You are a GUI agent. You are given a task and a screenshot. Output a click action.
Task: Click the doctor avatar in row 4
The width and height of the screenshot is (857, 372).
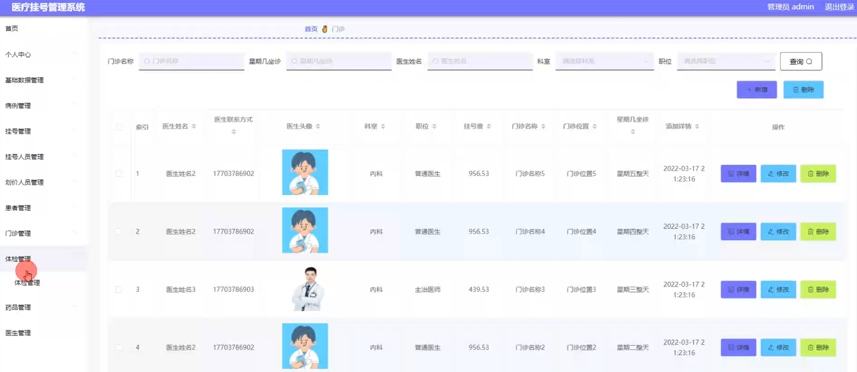pyautogui.click(x=305, y=346)
